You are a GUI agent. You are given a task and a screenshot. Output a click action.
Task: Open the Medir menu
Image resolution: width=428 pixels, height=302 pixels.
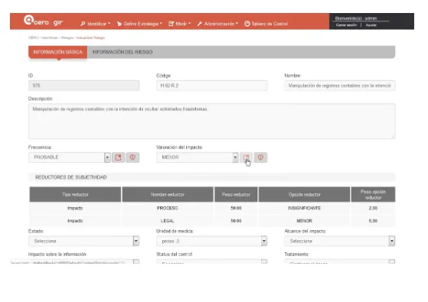[x=180, y=24]
